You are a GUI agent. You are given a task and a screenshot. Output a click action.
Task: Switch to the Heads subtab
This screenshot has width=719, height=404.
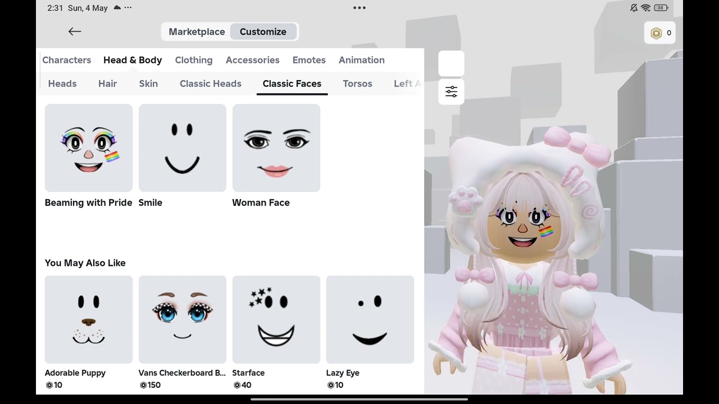pos(62,84)
